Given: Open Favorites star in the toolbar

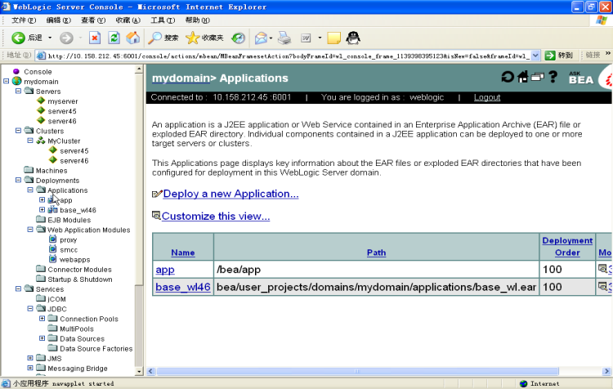Looking at the screenshot, I should (192, 38).
